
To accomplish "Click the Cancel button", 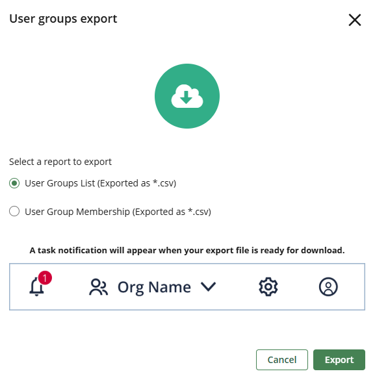I will click(282, 359).
